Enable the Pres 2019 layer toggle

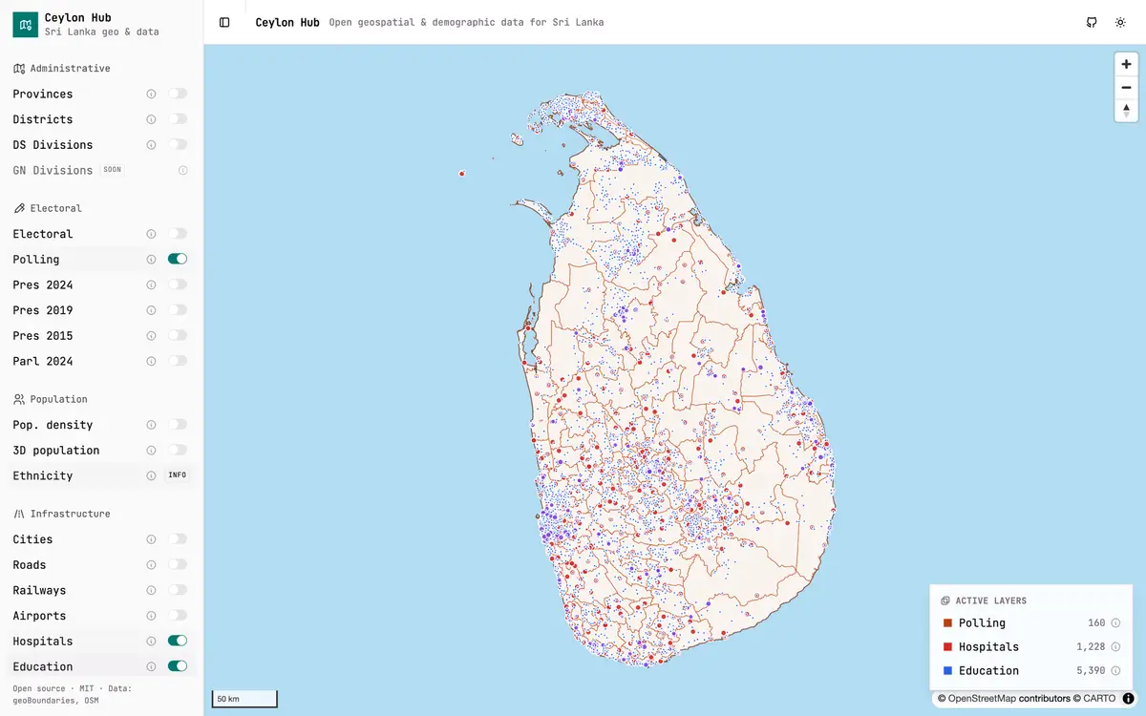click(178, 310)
